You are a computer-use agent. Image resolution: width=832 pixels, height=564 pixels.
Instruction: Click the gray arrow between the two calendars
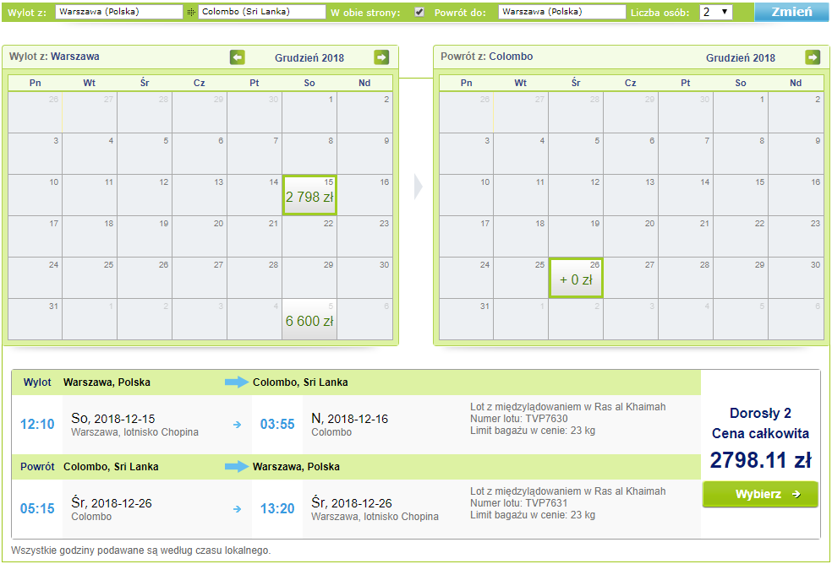pyautogui.click(x=418, y=187)
